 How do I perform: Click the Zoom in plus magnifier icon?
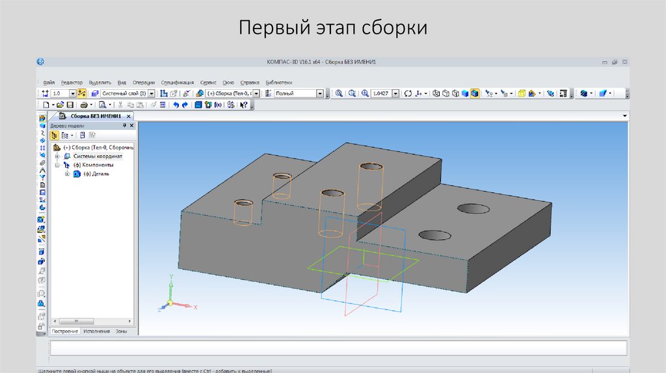365,94
